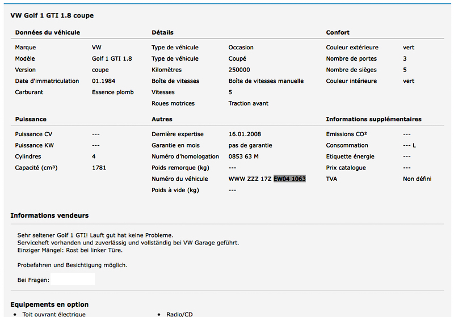Select the 'Puissance' section heading
This screenshot has height=317, width=454.
point(31,119)
